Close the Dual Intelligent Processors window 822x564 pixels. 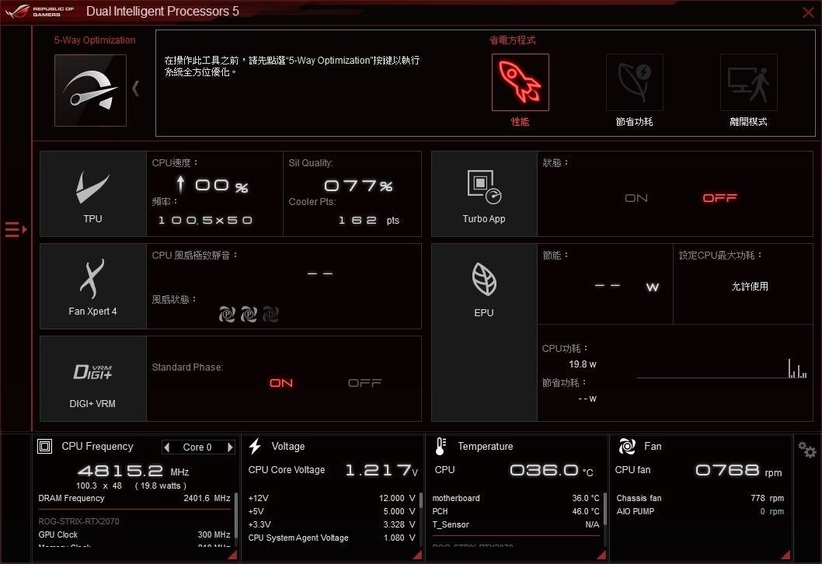pos(808,12)
